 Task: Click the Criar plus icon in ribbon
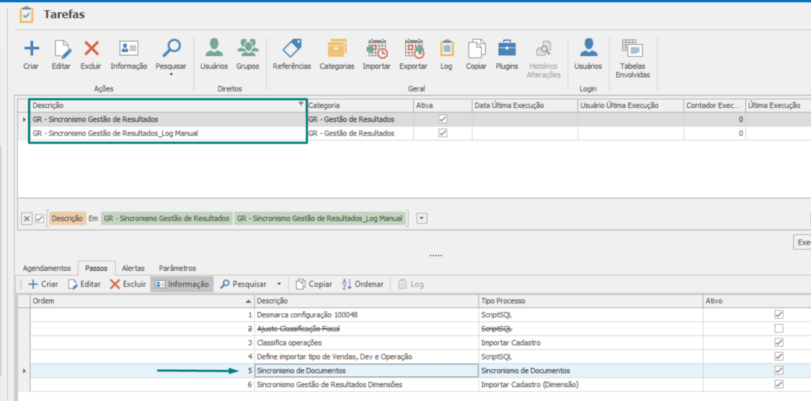tap(31, 49)
